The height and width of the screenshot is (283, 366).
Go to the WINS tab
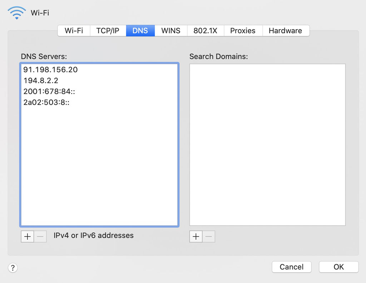170,31
